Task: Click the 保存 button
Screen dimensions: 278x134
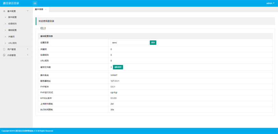Action: point(153,43)
